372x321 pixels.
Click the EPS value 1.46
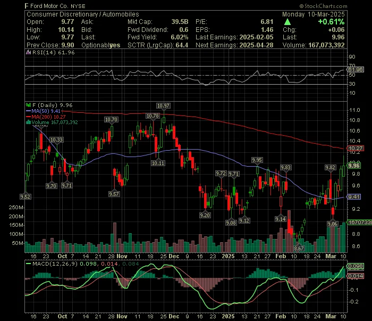(x=267, y=30)
